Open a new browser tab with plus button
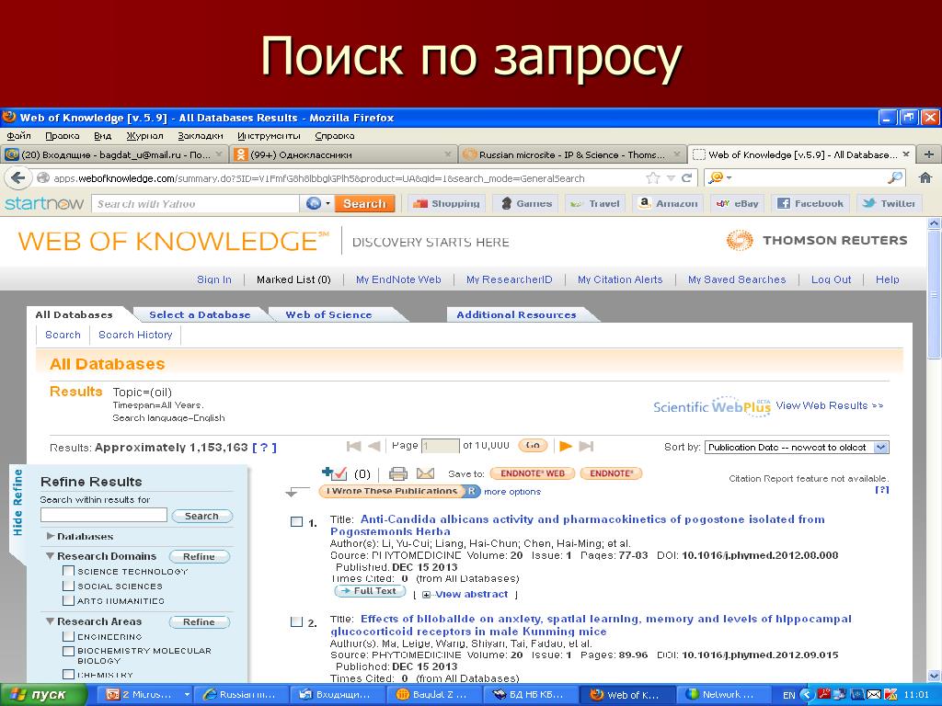The height and width of the screenshot is (706, 942). pyautogui.click(x=929, y=154)
